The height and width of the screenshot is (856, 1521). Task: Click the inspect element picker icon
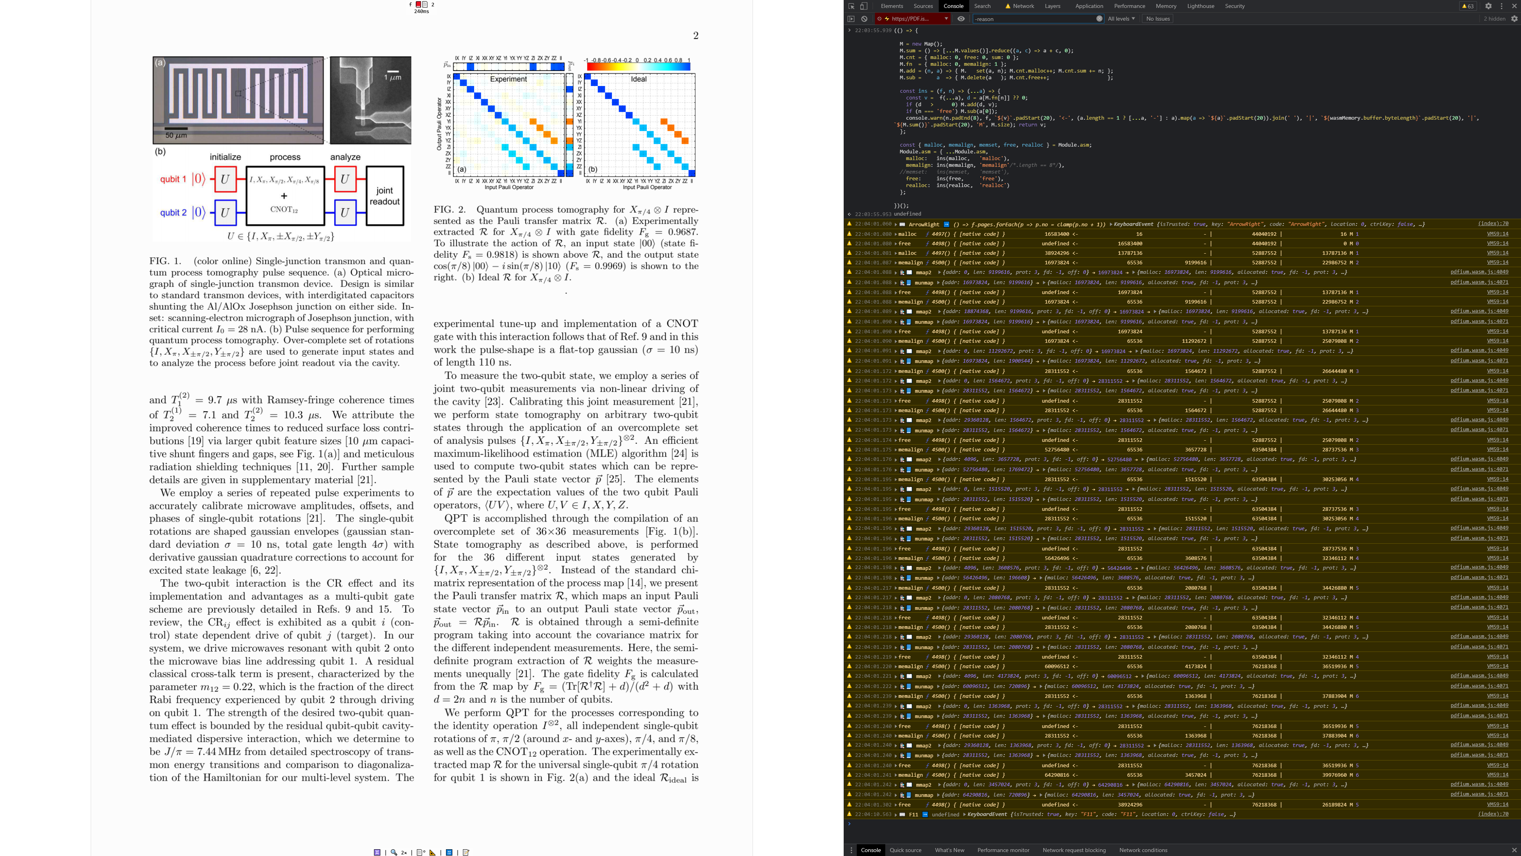click(852, 6)
